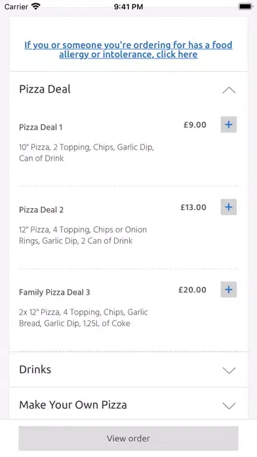Open the food allergy information link
The image size is (257, 457).
128,49
